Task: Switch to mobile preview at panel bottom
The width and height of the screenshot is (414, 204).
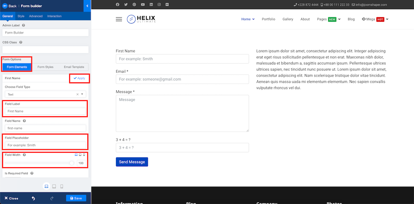Action: (62, 186)
